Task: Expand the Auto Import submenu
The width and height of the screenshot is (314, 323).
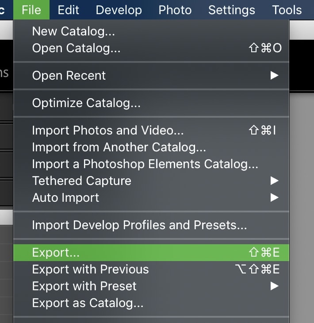Action: pos(151,197)
